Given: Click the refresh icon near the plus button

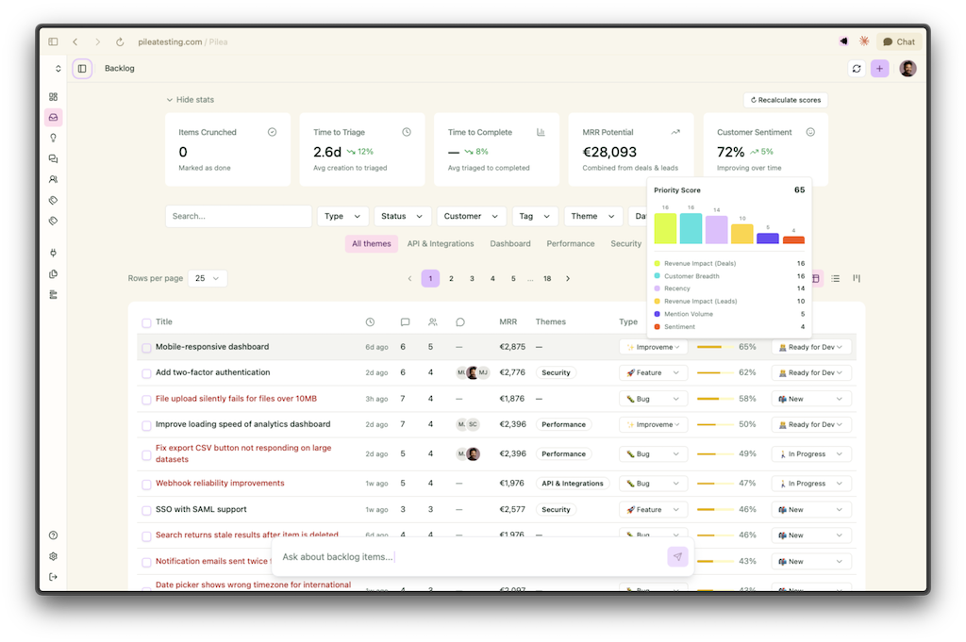Looking at the screenshot, I should pyautogui.click(x=856, y=68).
